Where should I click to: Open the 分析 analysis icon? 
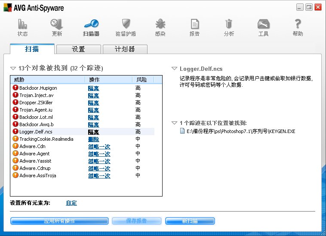coord(229,24)
